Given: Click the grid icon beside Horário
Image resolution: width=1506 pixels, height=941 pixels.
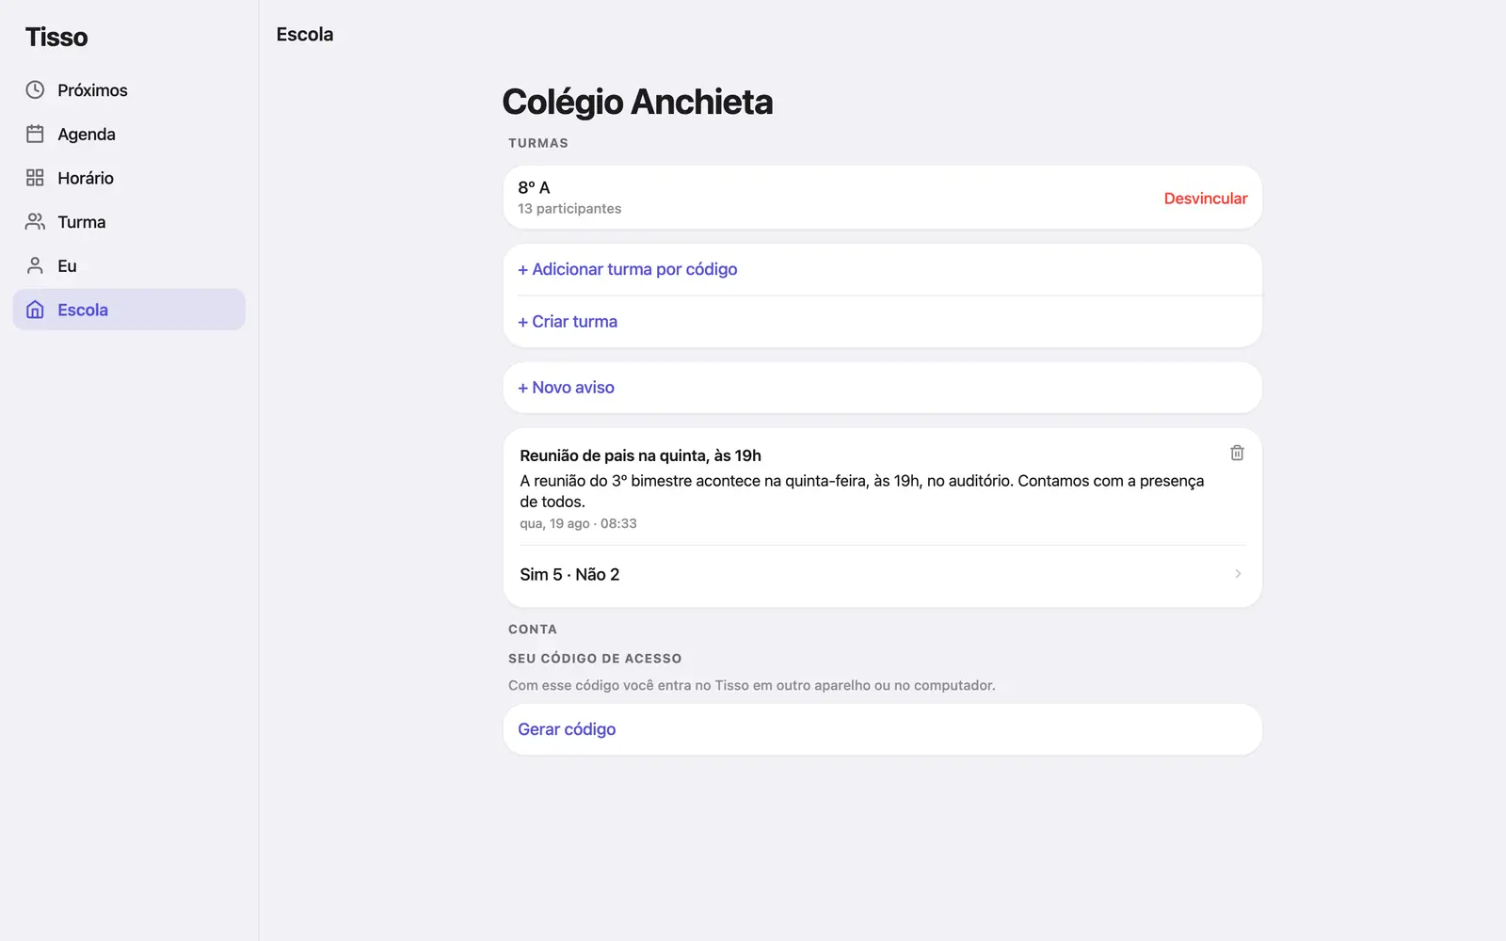Looking at the screenshot, I should [35, 178].
